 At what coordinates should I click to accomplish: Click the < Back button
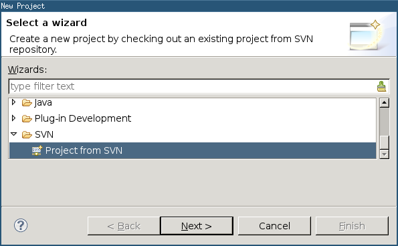124,226
